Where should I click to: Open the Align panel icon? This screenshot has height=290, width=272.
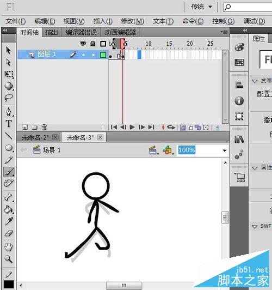click(x=239, y=85)
